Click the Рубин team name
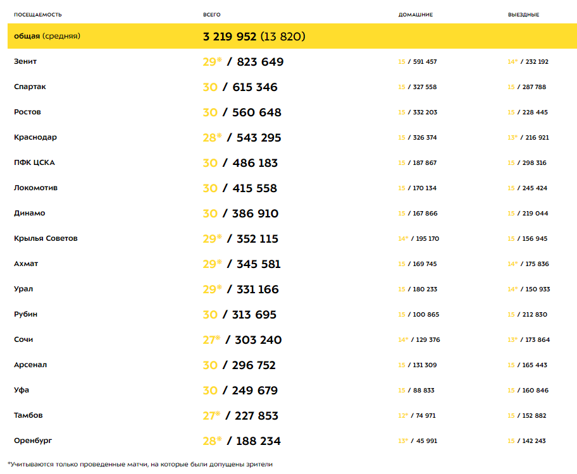The width and height of the screenshot is (577, 474). 26,314
